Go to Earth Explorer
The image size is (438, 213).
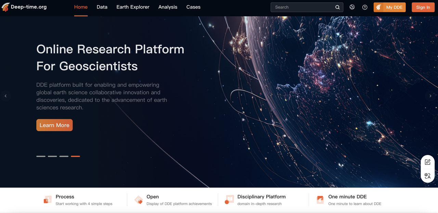pos(133,7)
